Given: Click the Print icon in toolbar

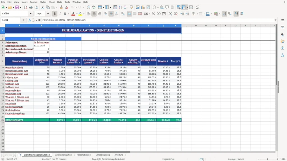Looking at the screenshot, I should click(x=31, y=7).
